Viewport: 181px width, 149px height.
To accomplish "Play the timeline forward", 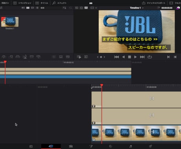I will 135,57.
